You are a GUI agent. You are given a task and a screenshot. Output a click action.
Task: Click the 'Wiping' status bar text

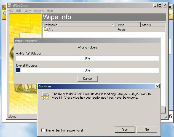[12, 116]
